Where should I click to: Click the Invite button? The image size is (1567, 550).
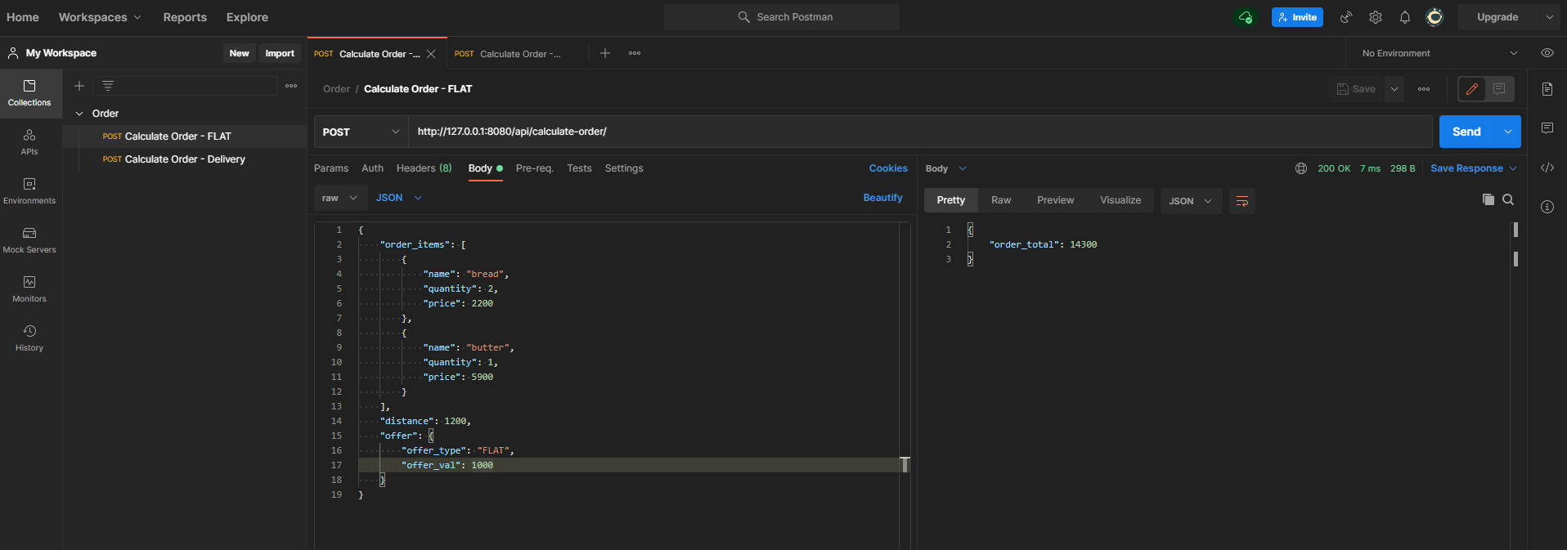pos(1297,17)
